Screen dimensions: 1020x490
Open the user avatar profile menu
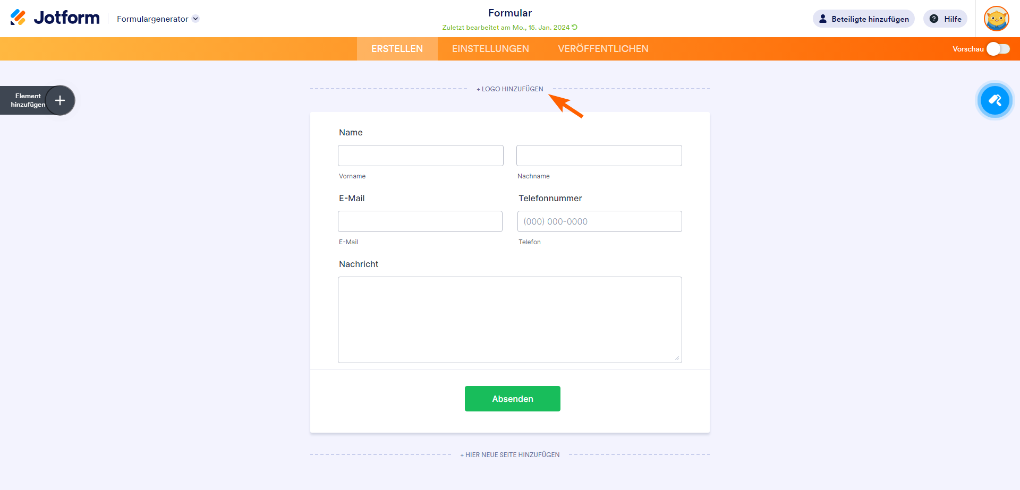point(996,19)
